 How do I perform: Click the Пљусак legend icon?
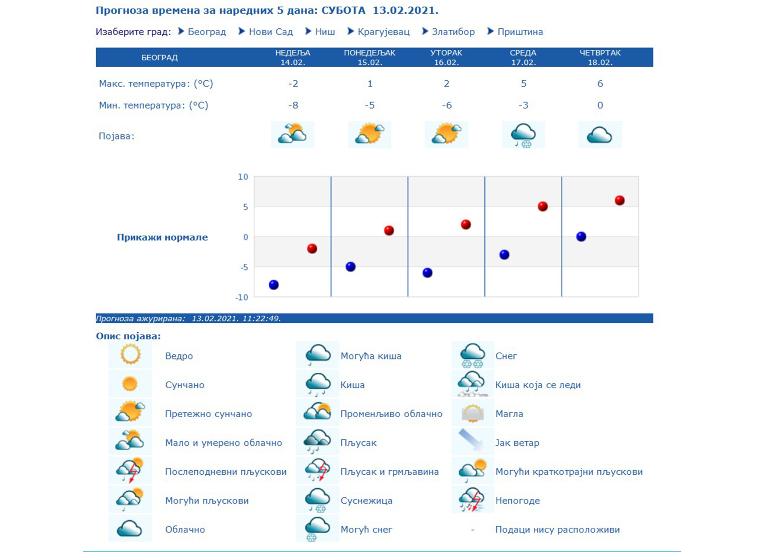point(317,442)
